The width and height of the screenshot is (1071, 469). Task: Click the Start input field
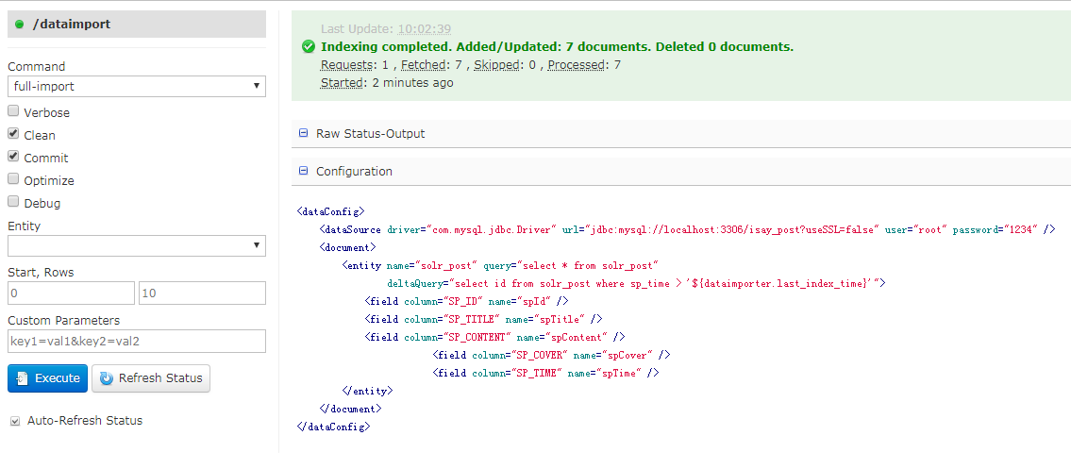point(71,293)
